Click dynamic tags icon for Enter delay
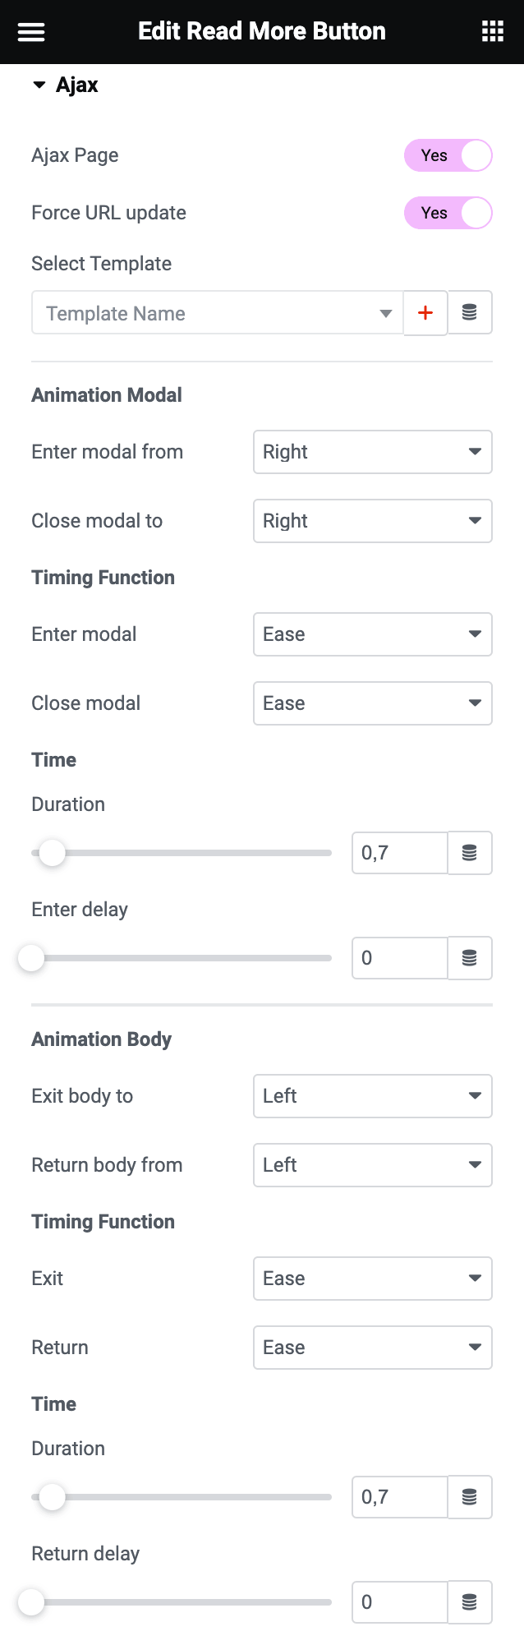The height and width of the screenshot is (1645, 524). pos(470,958)
